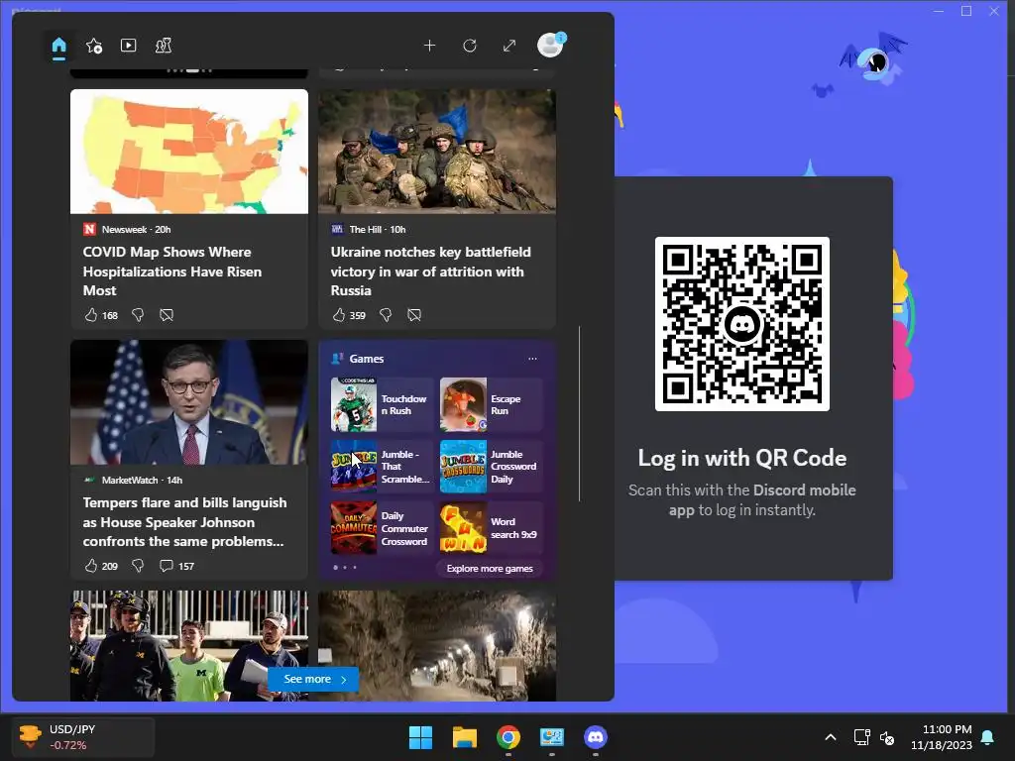The width and height of the screenshot is (1015, 761).
Task: Open comments on COVID Map article
Action: tap(167, 315)
